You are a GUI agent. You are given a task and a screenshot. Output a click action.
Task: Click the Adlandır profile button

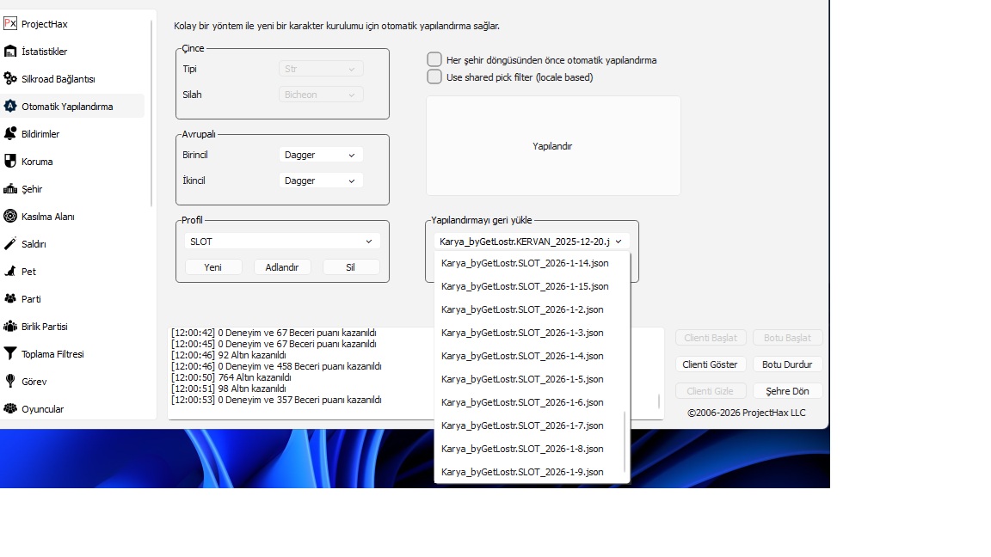[x=282, y=267]
